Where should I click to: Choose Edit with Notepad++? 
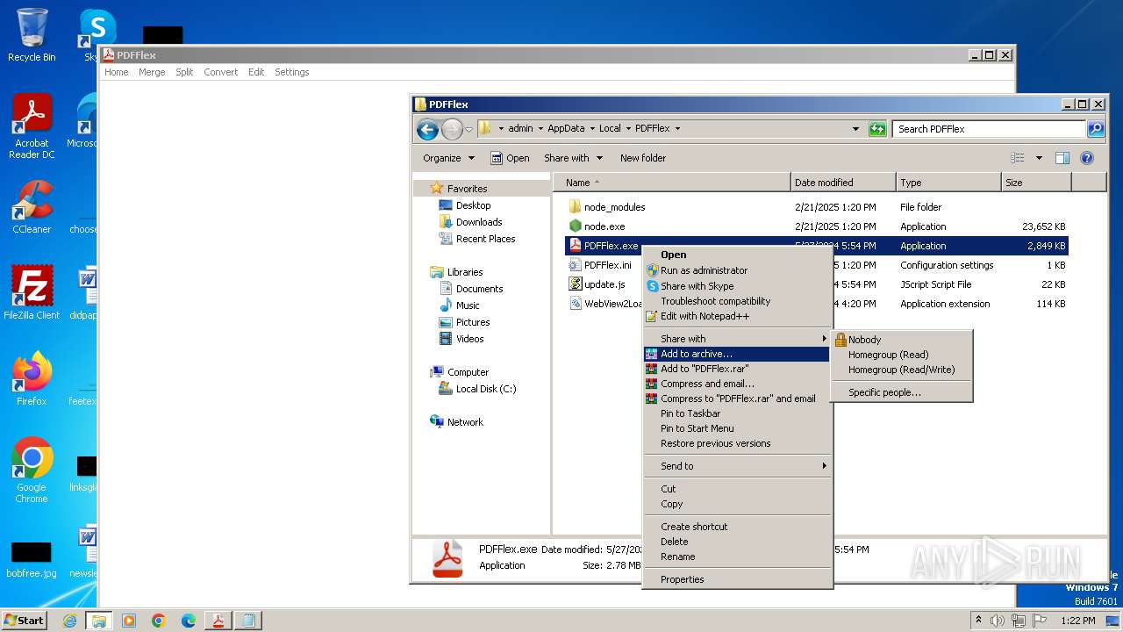pyautogui.click(x=737, y=316)
